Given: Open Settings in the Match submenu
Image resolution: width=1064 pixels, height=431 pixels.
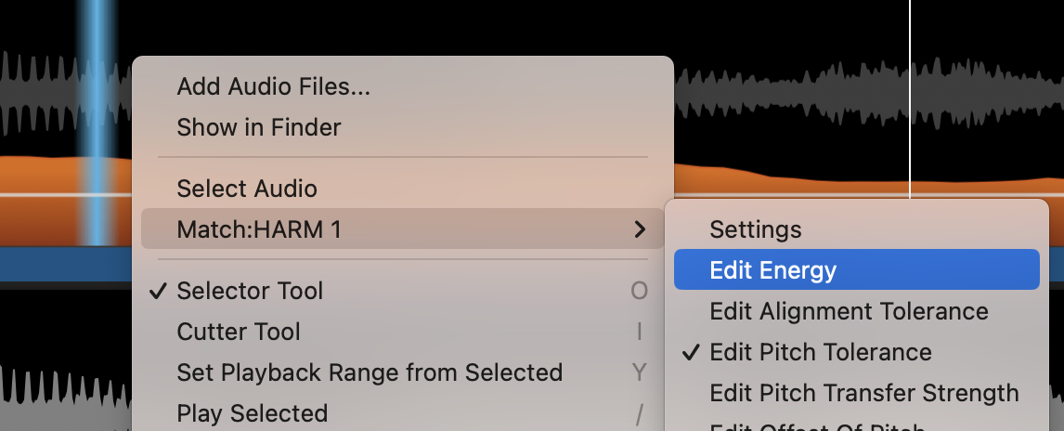Looking at the screenshot, I should [755, 229].
